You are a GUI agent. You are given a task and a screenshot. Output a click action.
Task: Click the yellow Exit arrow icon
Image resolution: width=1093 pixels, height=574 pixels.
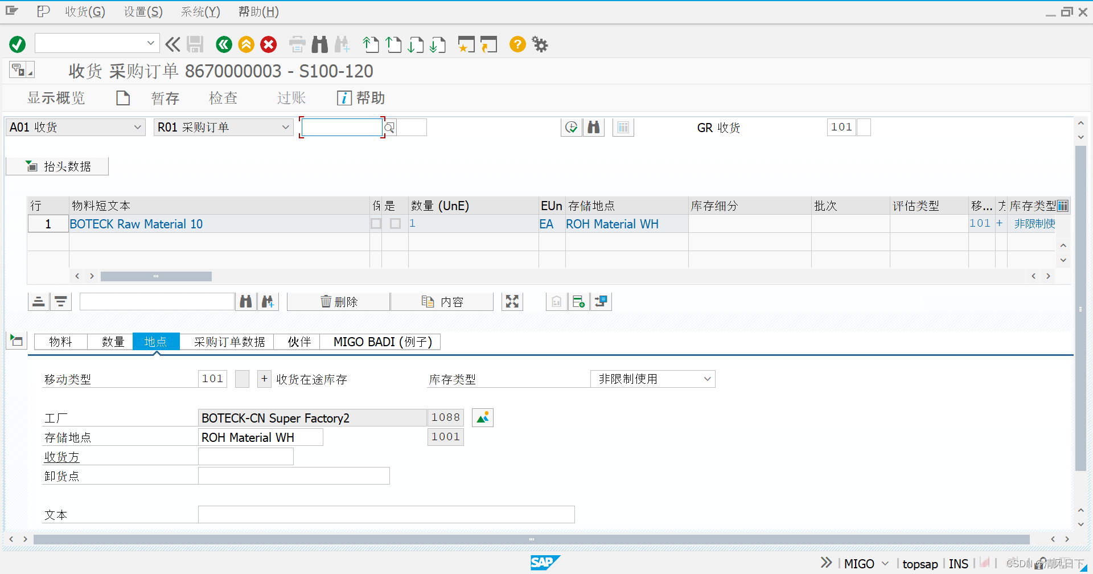tap(246, 44)
